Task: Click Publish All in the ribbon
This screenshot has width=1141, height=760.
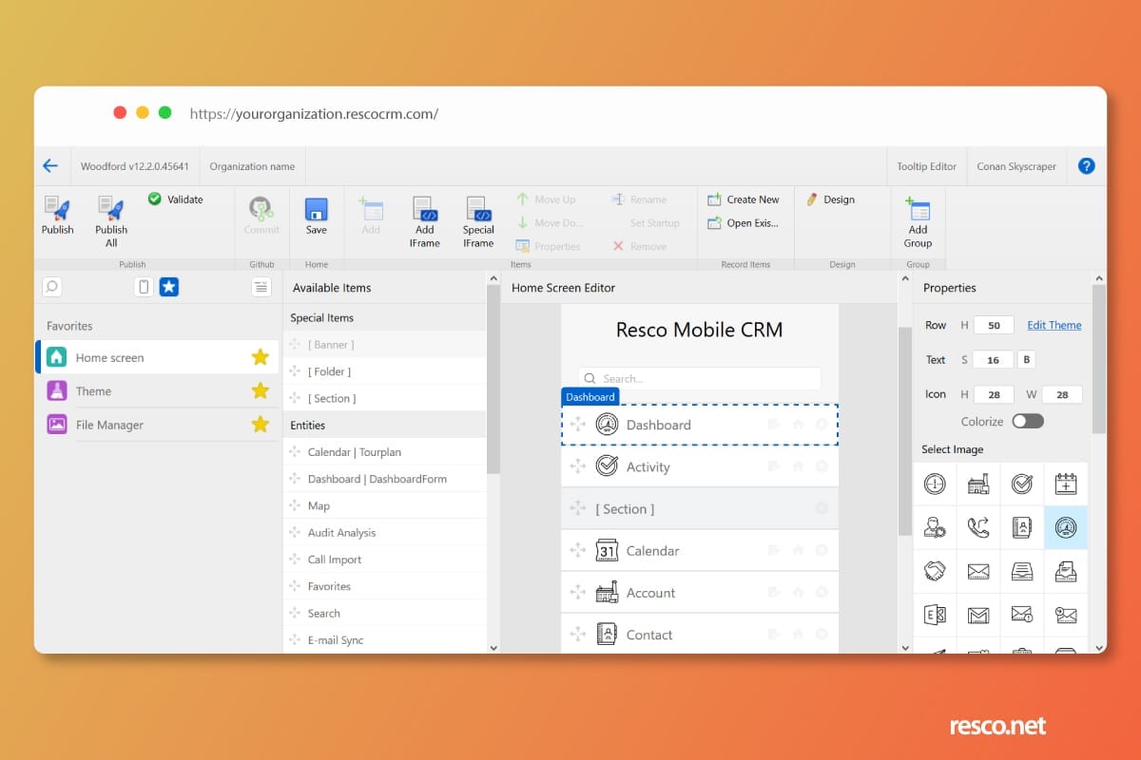Action: coord(111,222)
